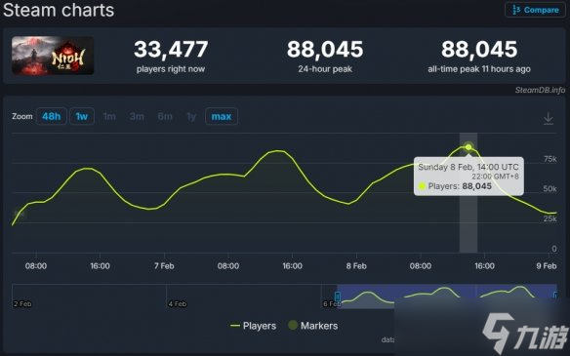
Task: Select the 1w zoom range
Action: coord(82,116)
